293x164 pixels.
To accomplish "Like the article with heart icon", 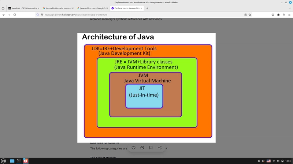I will [133, 148].
